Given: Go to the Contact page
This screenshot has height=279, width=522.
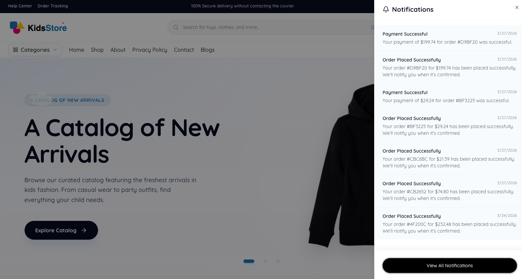Looking at the screenshot, I should point(184,50).
